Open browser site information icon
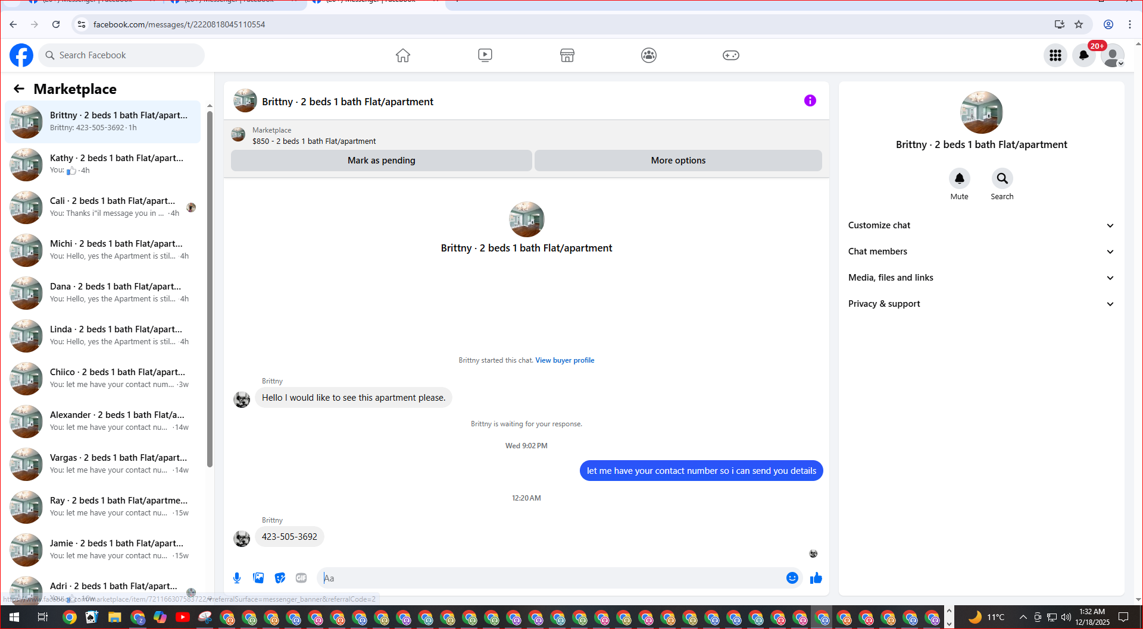 82,24
